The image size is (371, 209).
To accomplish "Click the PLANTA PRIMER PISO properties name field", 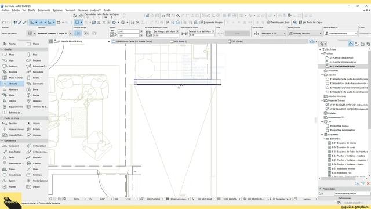I will tap(352, 193).
